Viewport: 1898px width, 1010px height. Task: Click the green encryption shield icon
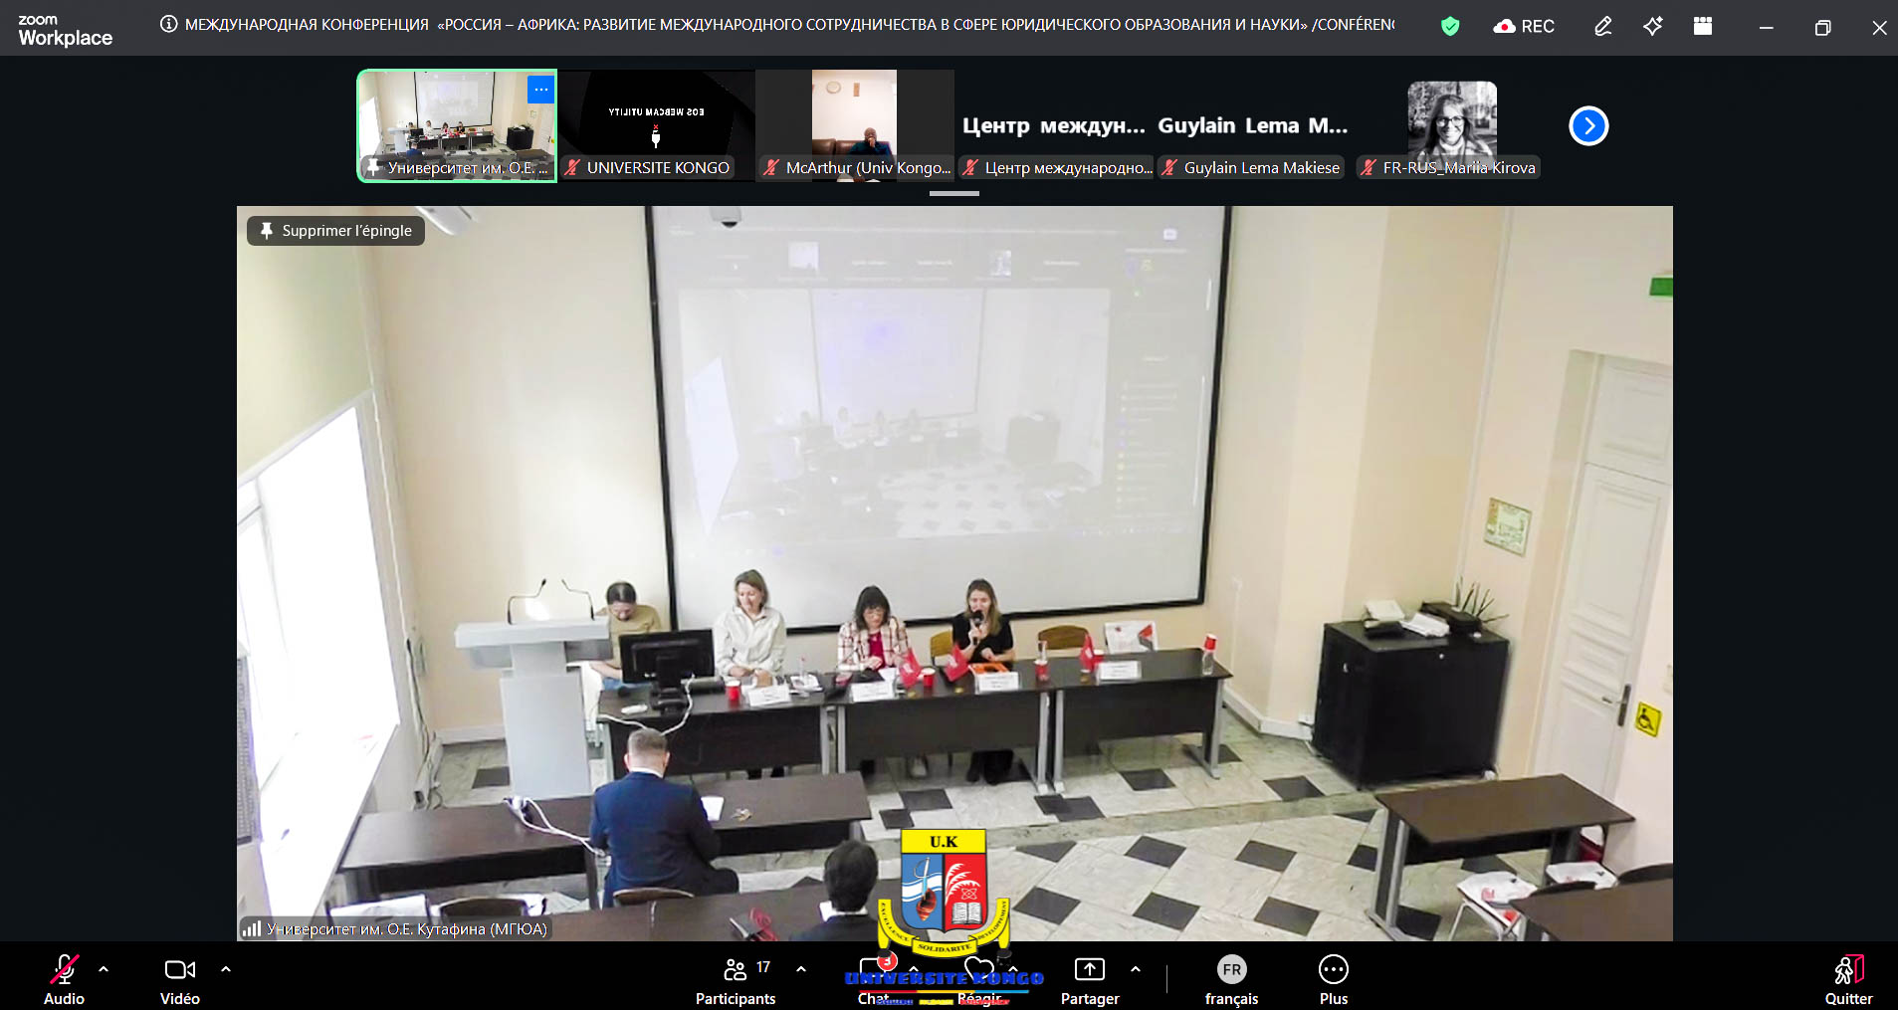tap(1450, 27)
